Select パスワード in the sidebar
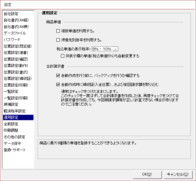 (18, 40)
